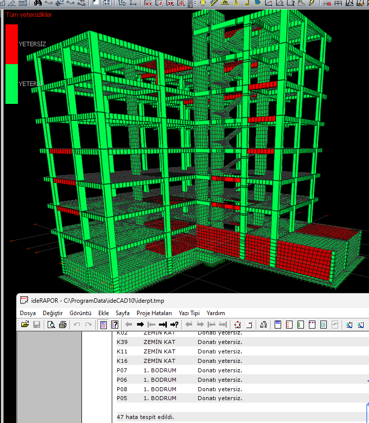Click the lightning bolt icon in the top toolbar
This screenshot has height=423, width=369.
[x=312, y=2]
